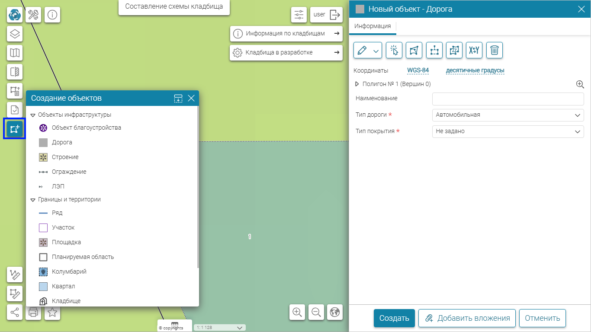The image size is (591, 332).
Task: Collapse the Объекты инфраструктуры group
Action: pyautogui.click(x=33, y=115)
